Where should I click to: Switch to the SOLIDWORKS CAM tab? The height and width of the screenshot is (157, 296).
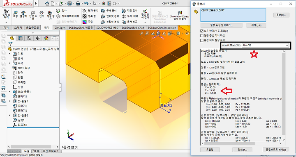coord(133,27)
